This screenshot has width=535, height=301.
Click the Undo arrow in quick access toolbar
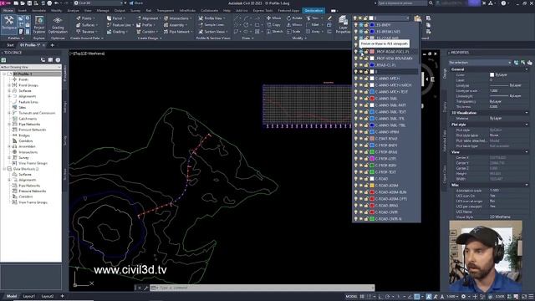click(56, 3)
